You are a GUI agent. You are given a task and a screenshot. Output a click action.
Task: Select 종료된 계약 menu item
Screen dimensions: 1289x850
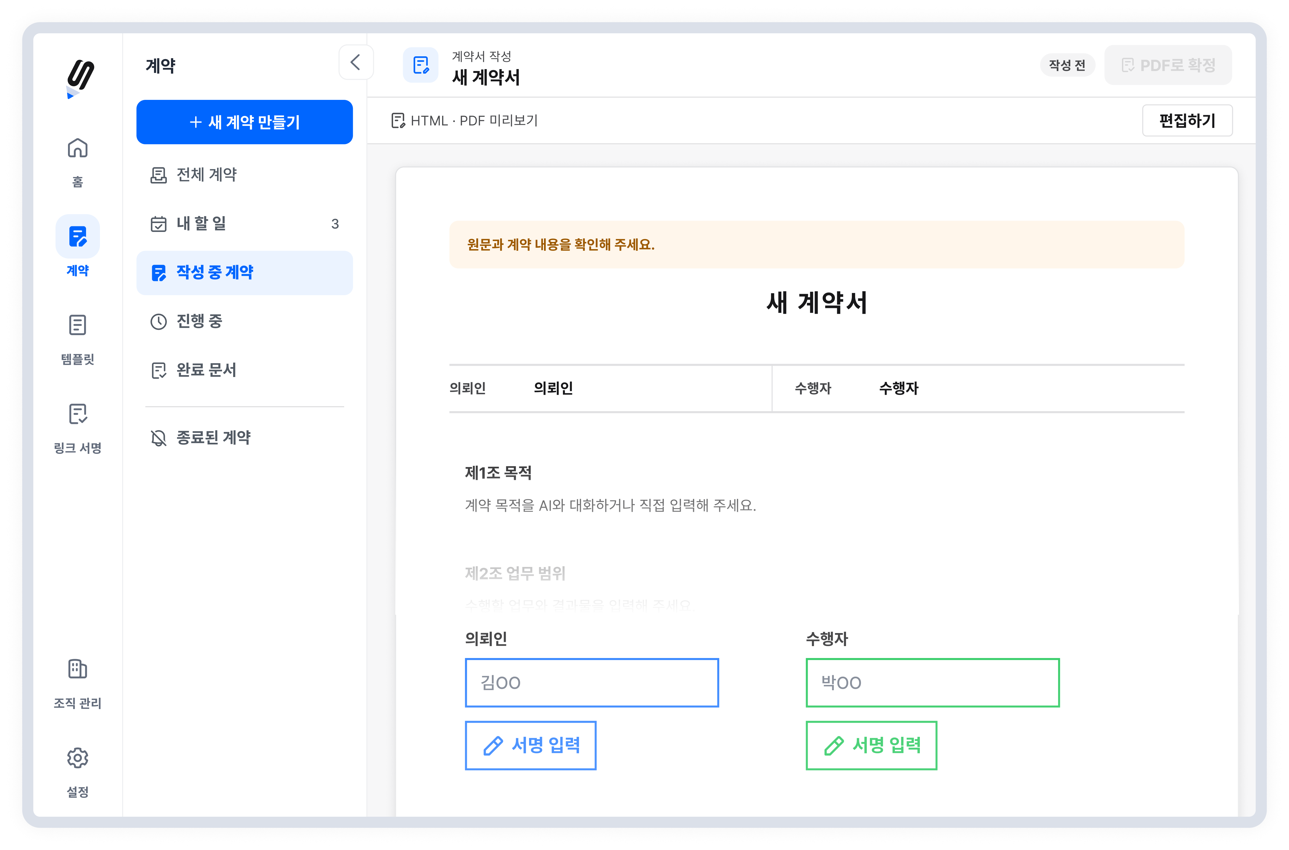point(245,437)
